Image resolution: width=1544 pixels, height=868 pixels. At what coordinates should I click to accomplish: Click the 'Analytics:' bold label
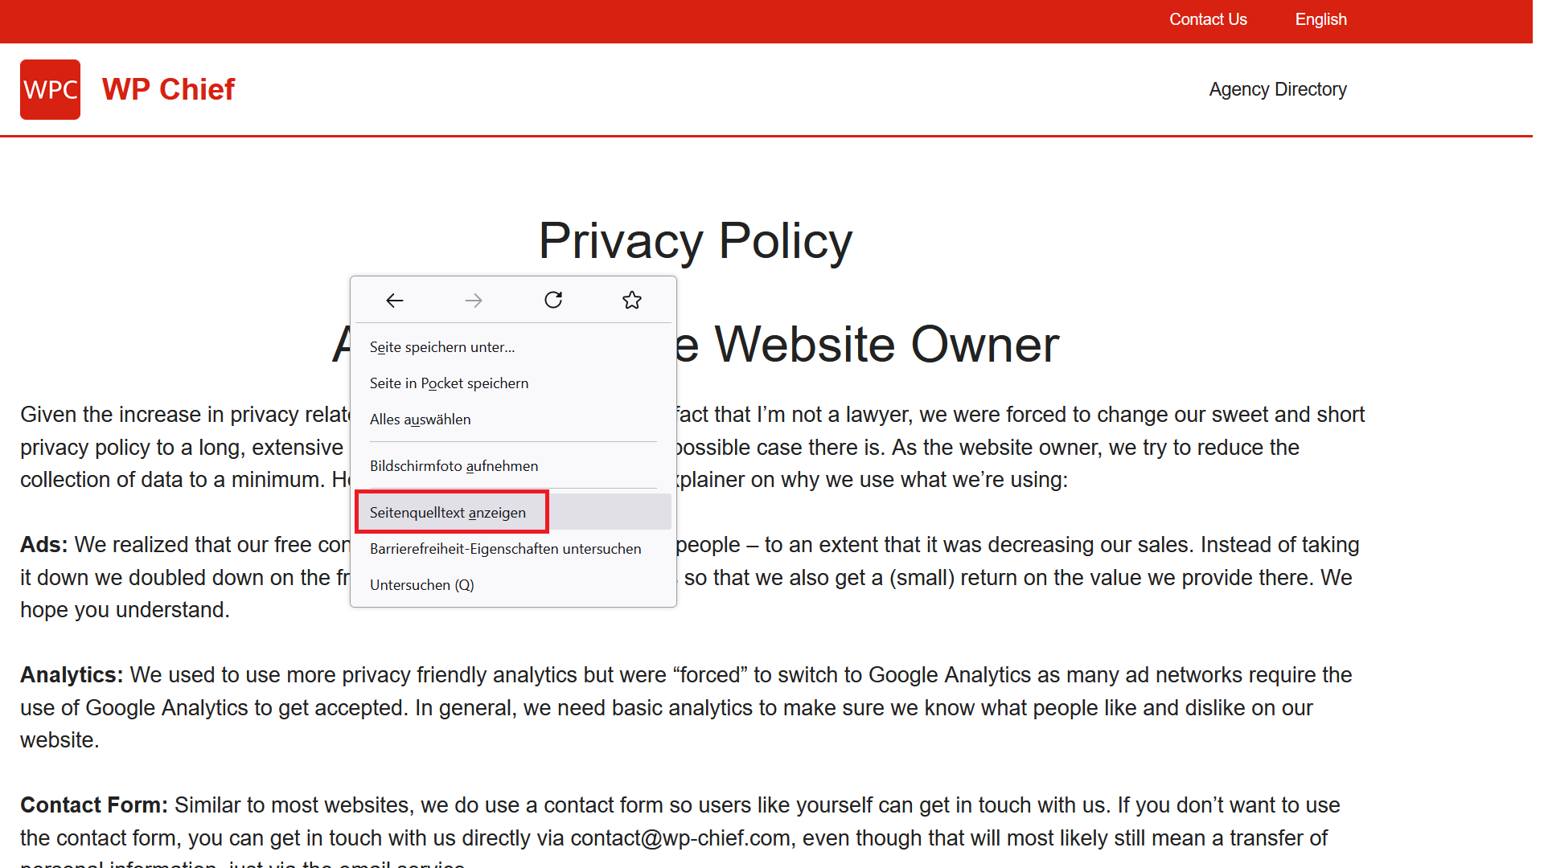(x=72, y=675)
